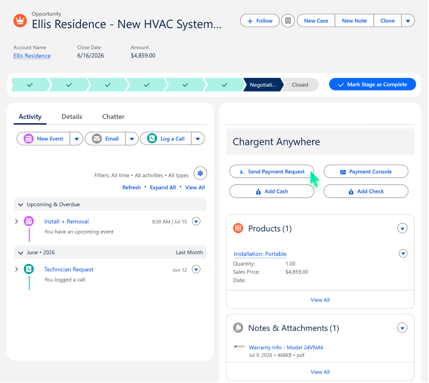Click Send Payment Request button
The height and width of the screenshot is (383, 429).
272,171
